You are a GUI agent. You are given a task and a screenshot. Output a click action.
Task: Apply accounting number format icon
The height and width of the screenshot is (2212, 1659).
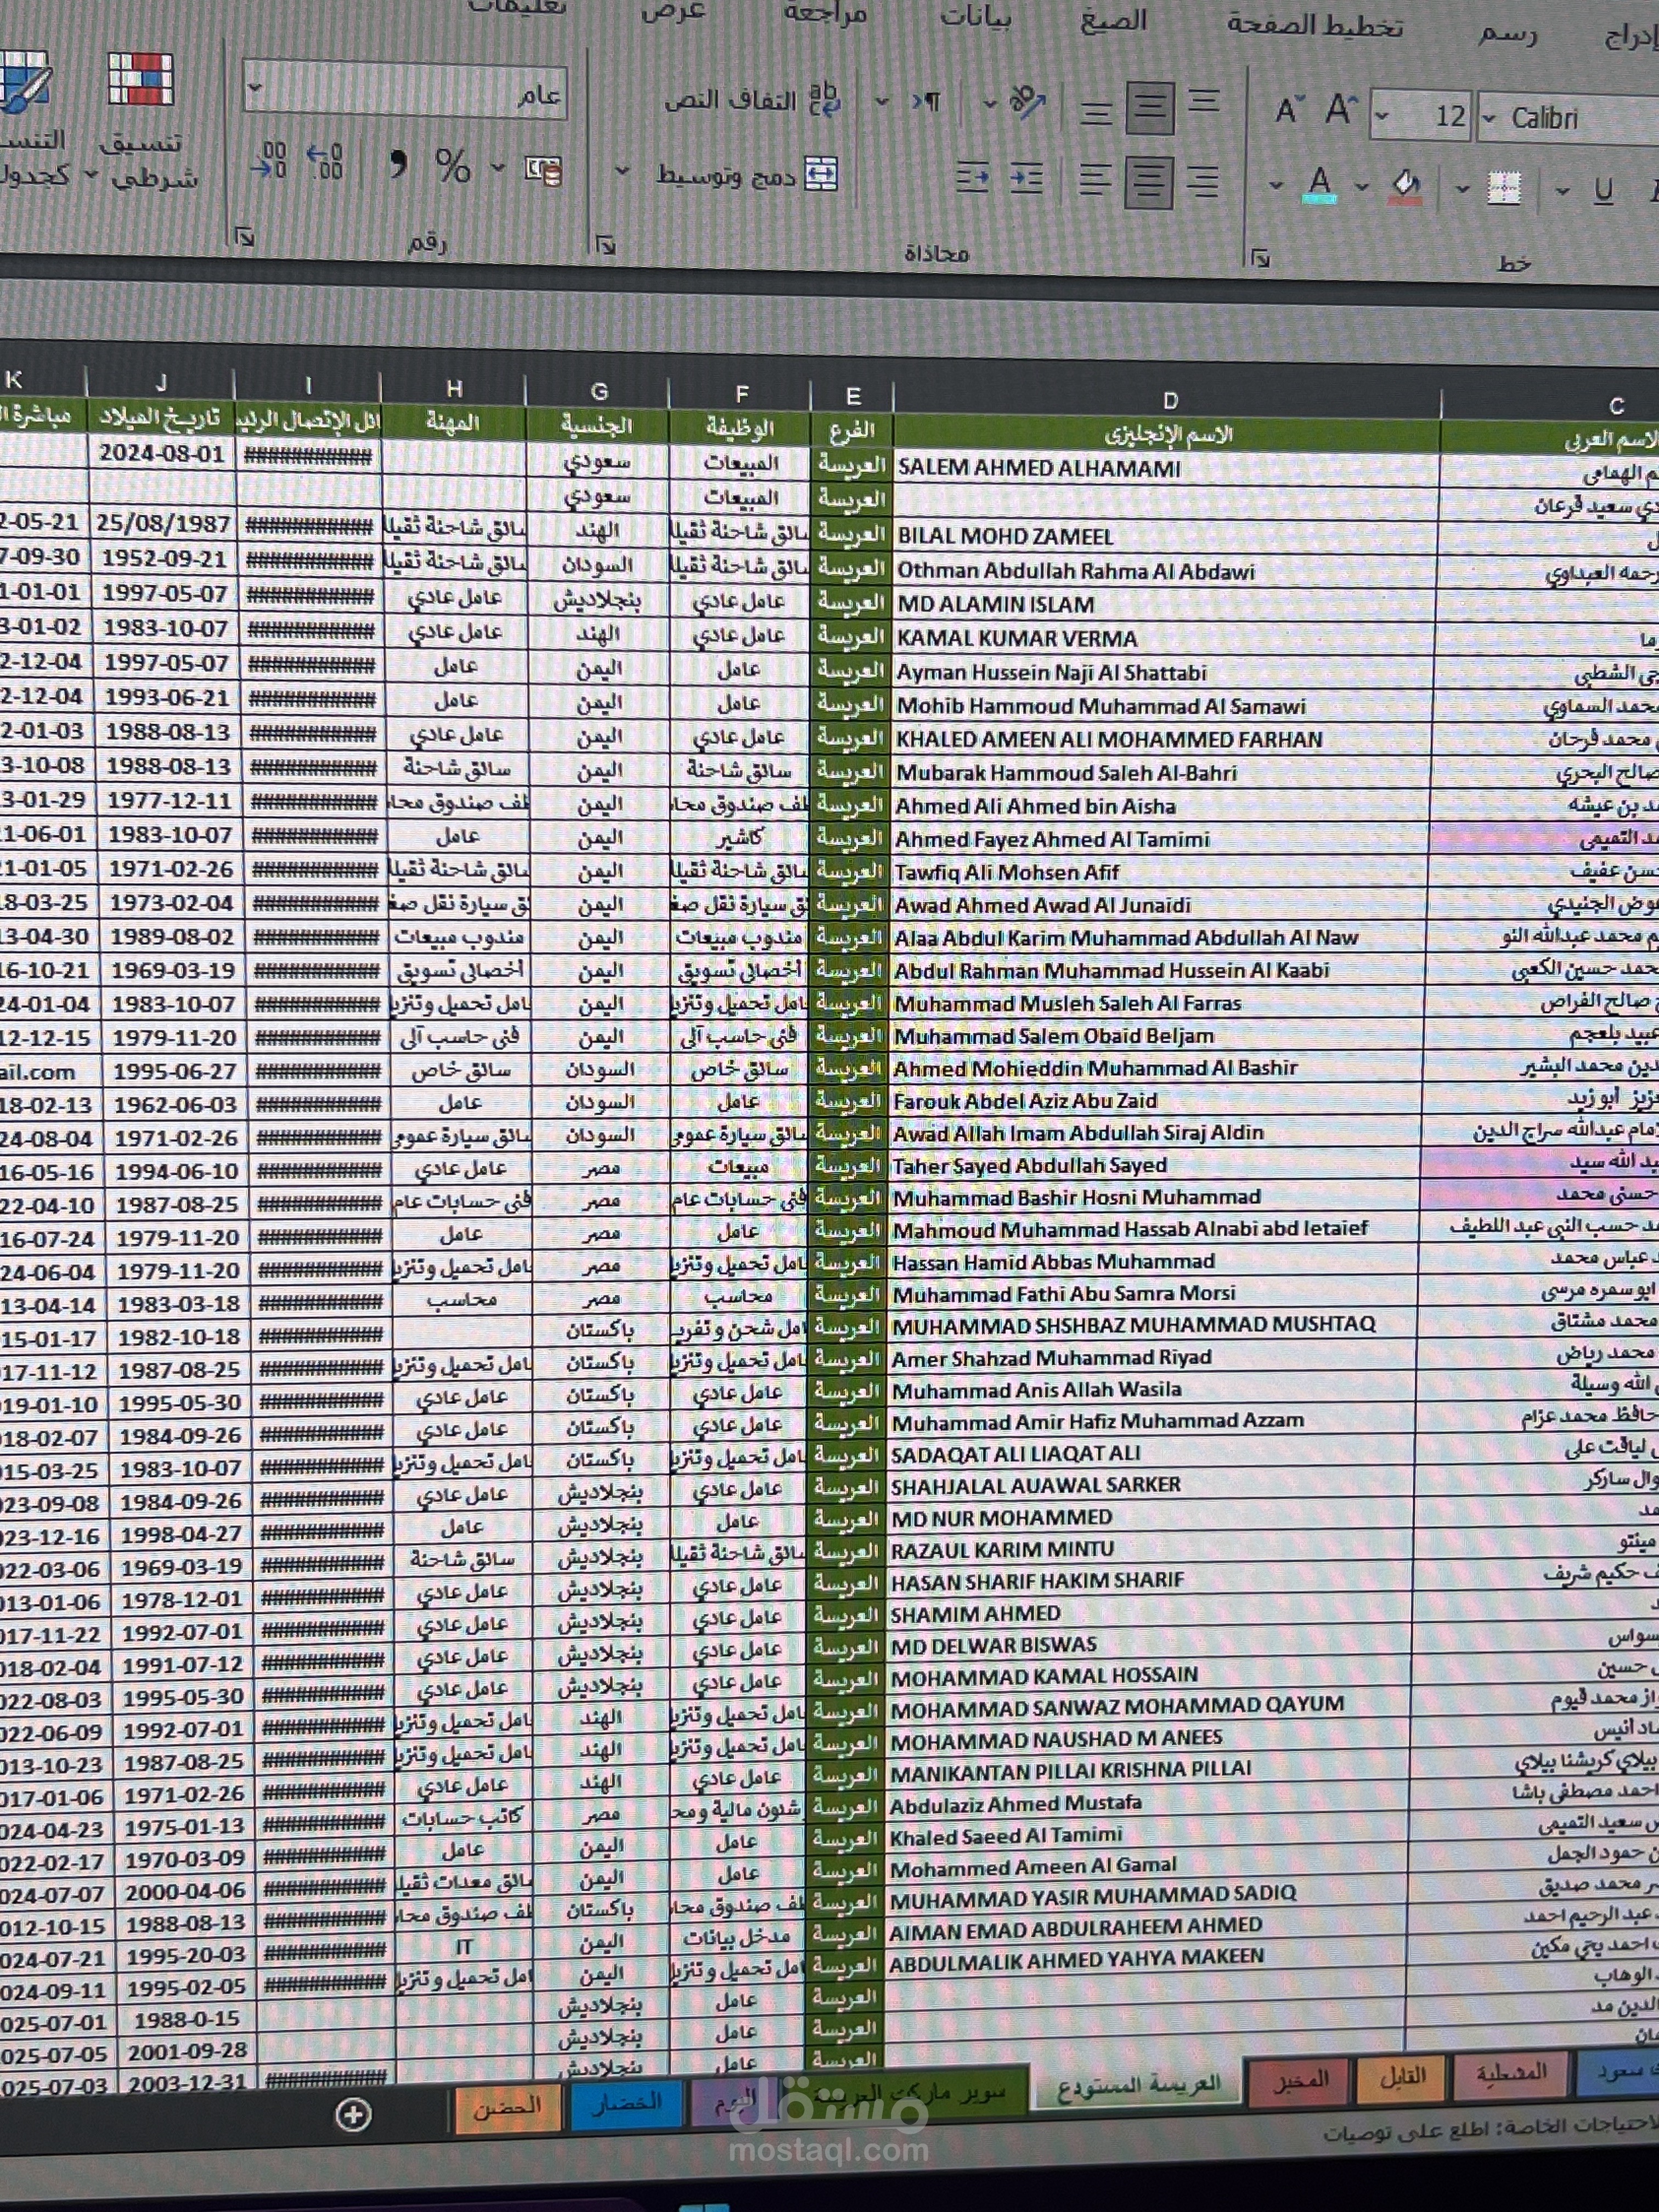tap(543, 170)
